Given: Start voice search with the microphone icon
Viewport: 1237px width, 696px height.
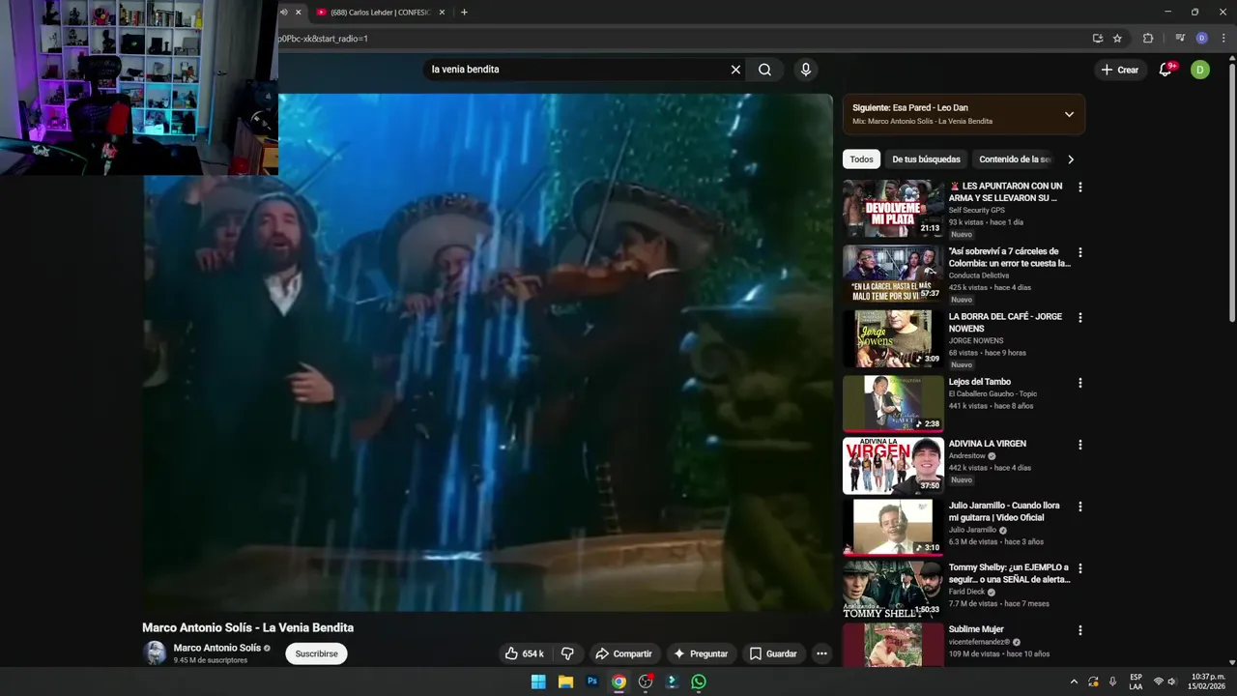Looking at the screenshot, I should 805,70.
